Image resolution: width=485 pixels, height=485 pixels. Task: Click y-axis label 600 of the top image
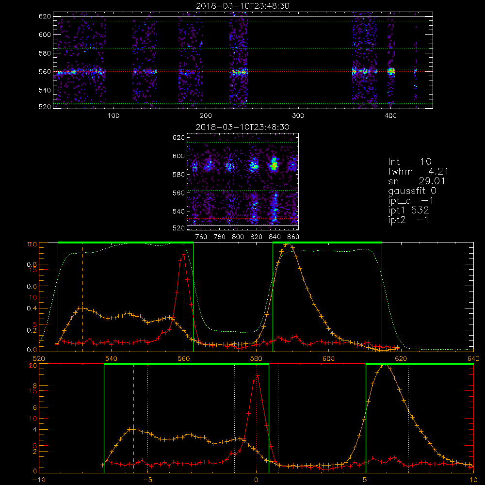(x=45, y=34)
